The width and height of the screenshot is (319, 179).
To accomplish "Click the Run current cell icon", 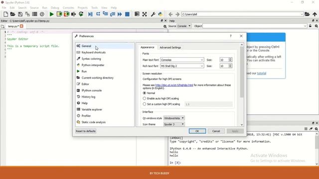I will 59,14.
